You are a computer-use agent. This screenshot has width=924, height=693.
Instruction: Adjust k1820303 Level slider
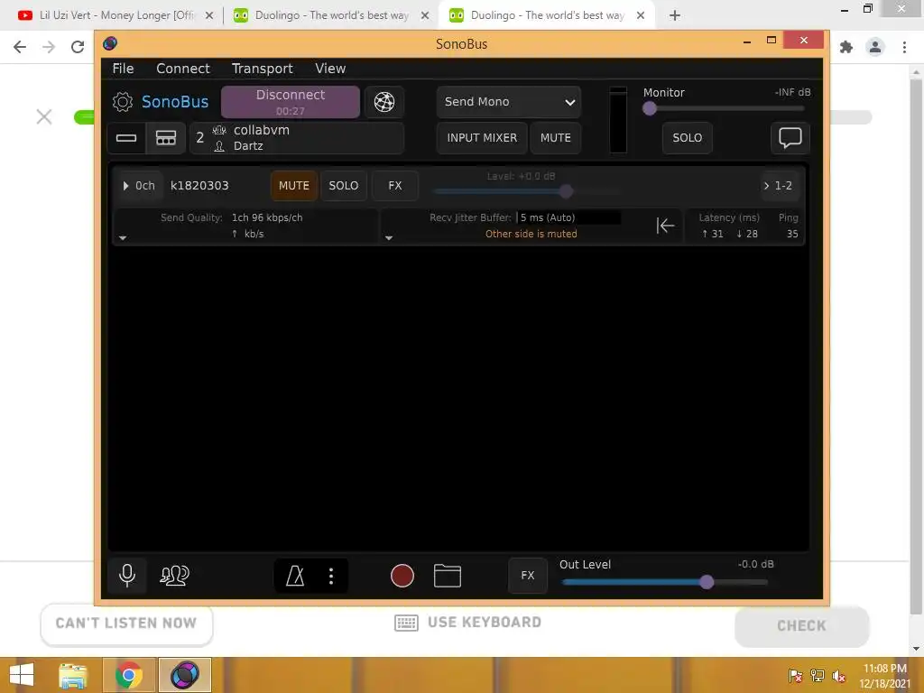(526, 191)
